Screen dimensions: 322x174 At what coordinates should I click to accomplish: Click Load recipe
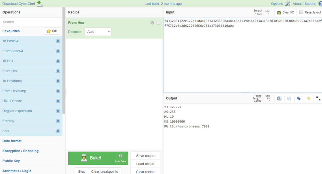[145, 164]
